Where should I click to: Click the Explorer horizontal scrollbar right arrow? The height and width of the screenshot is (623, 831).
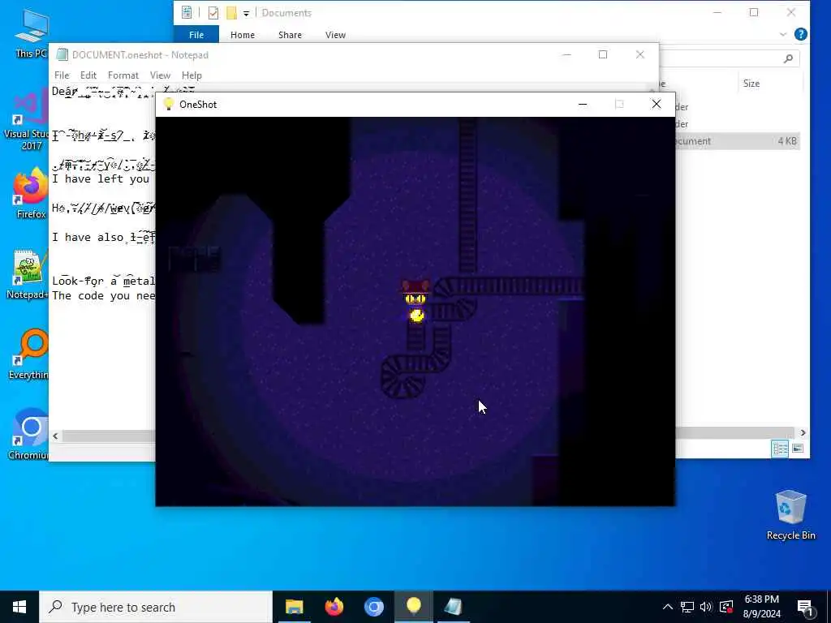click(803, 433)
